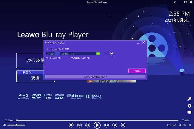Click the サイズ: 40.68 GB text

point(53,58)
